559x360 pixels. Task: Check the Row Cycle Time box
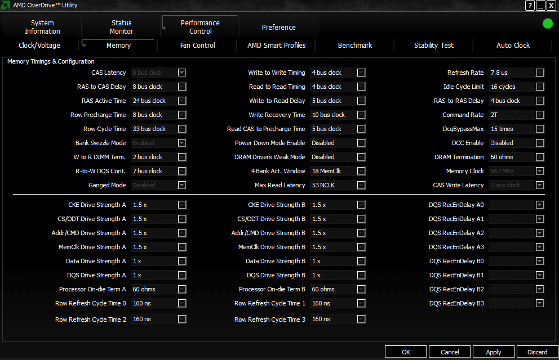[182, 129]
